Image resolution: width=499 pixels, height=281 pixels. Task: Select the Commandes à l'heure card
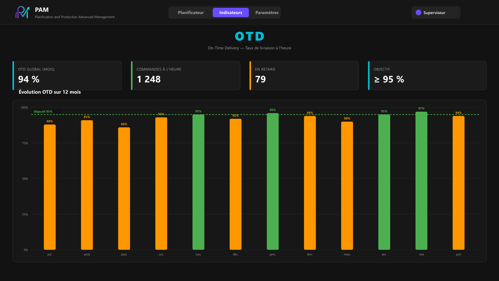186,76
